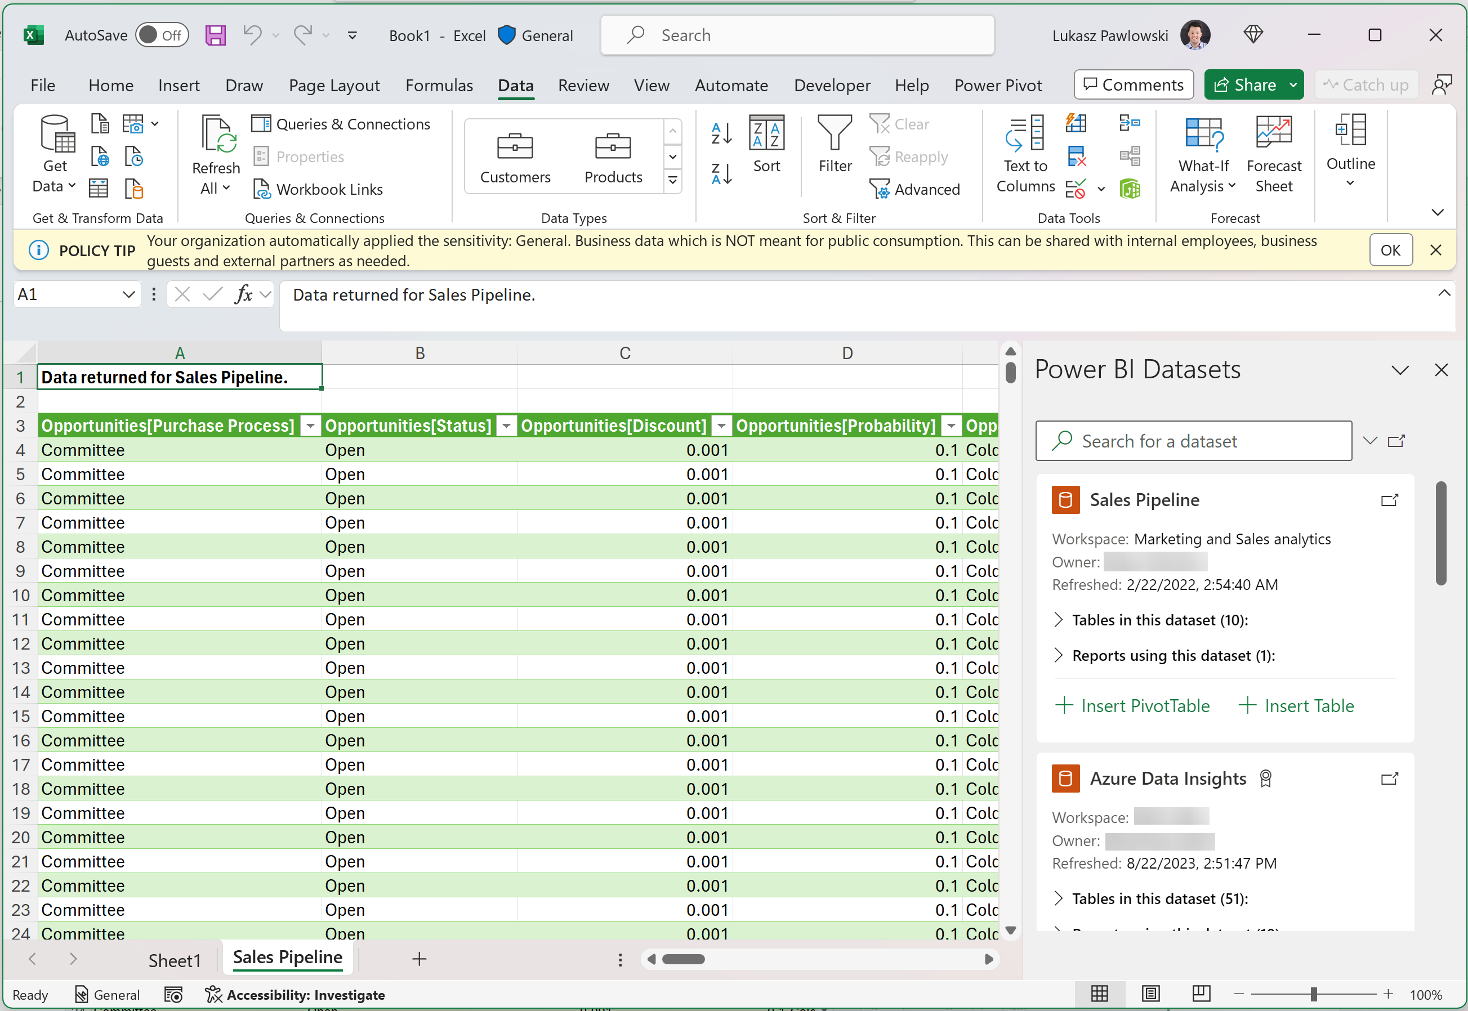Switch to the Formulas tab
The image size is (1468, 1011).
coord(439,86)
